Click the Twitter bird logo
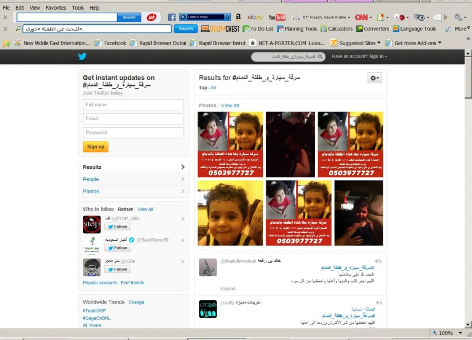The image size is (472, 340). click(x=82, y=57)
